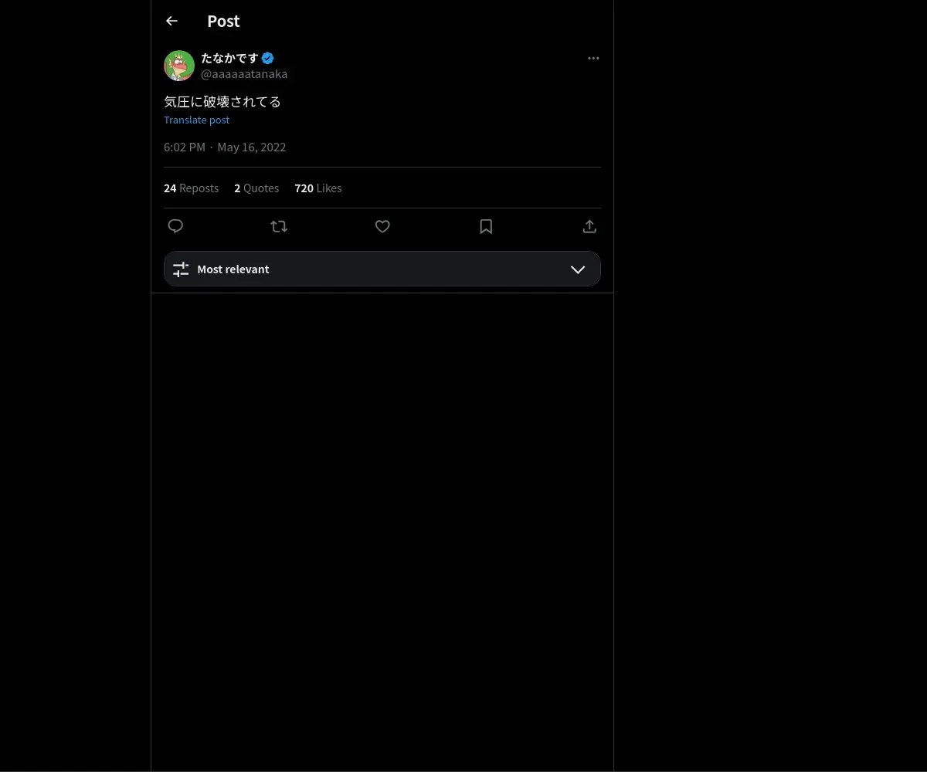Click the sliders filter icon beside Most relevant
Screen dimensions: 927x772
coord(181,269)
